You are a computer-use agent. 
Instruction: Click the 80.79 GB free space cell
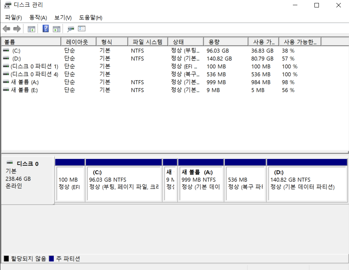[262, 58]
